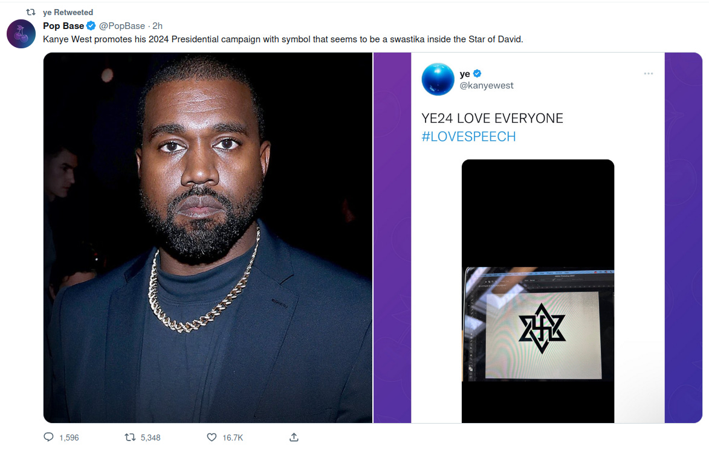This screenshot has width=709, height=449.
Task: Open the left photo of man in navy blazer
Action: [x=207, y=238]
